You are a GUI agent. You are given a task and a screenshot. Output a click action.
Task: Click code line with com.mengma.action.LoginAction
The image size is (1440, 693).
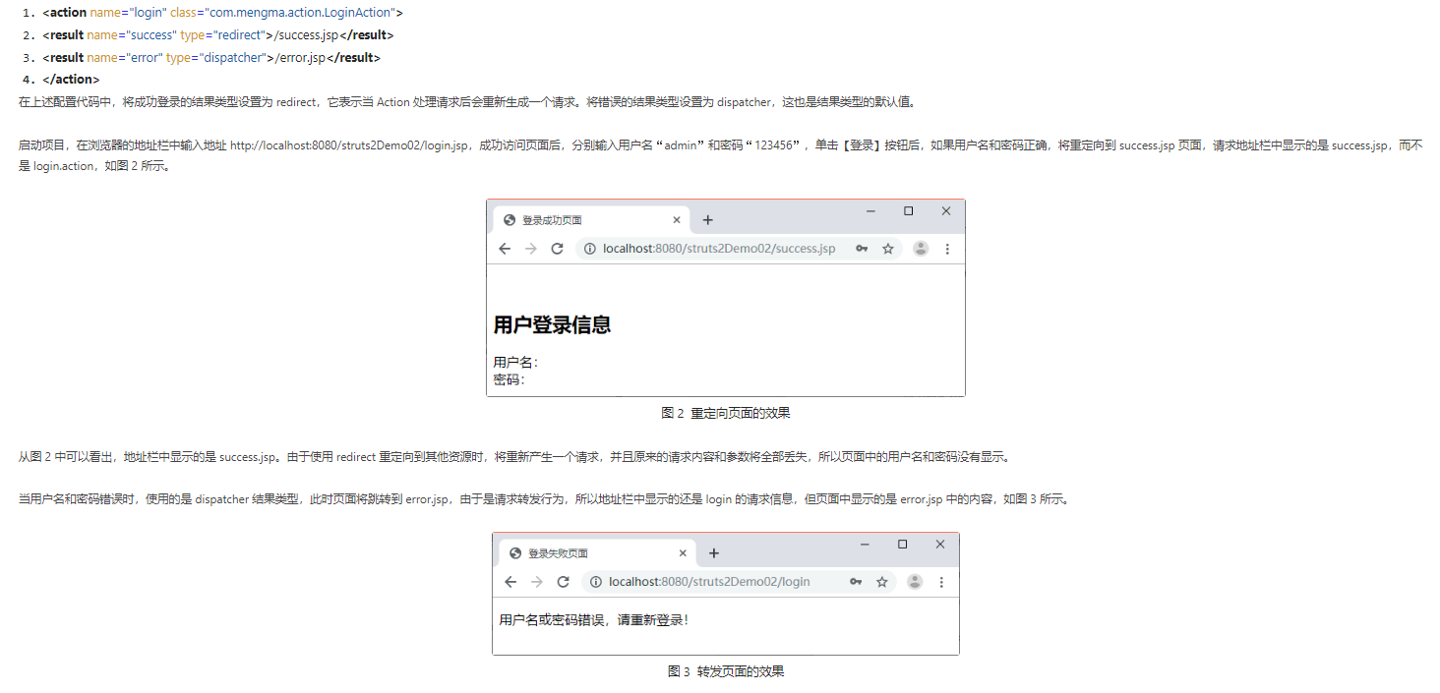[x=222, y=13]
